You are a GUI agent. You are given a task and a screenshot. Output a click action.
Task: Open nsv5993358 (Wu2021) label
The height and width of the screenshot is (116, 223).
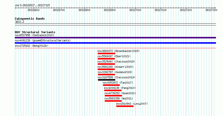119,98
